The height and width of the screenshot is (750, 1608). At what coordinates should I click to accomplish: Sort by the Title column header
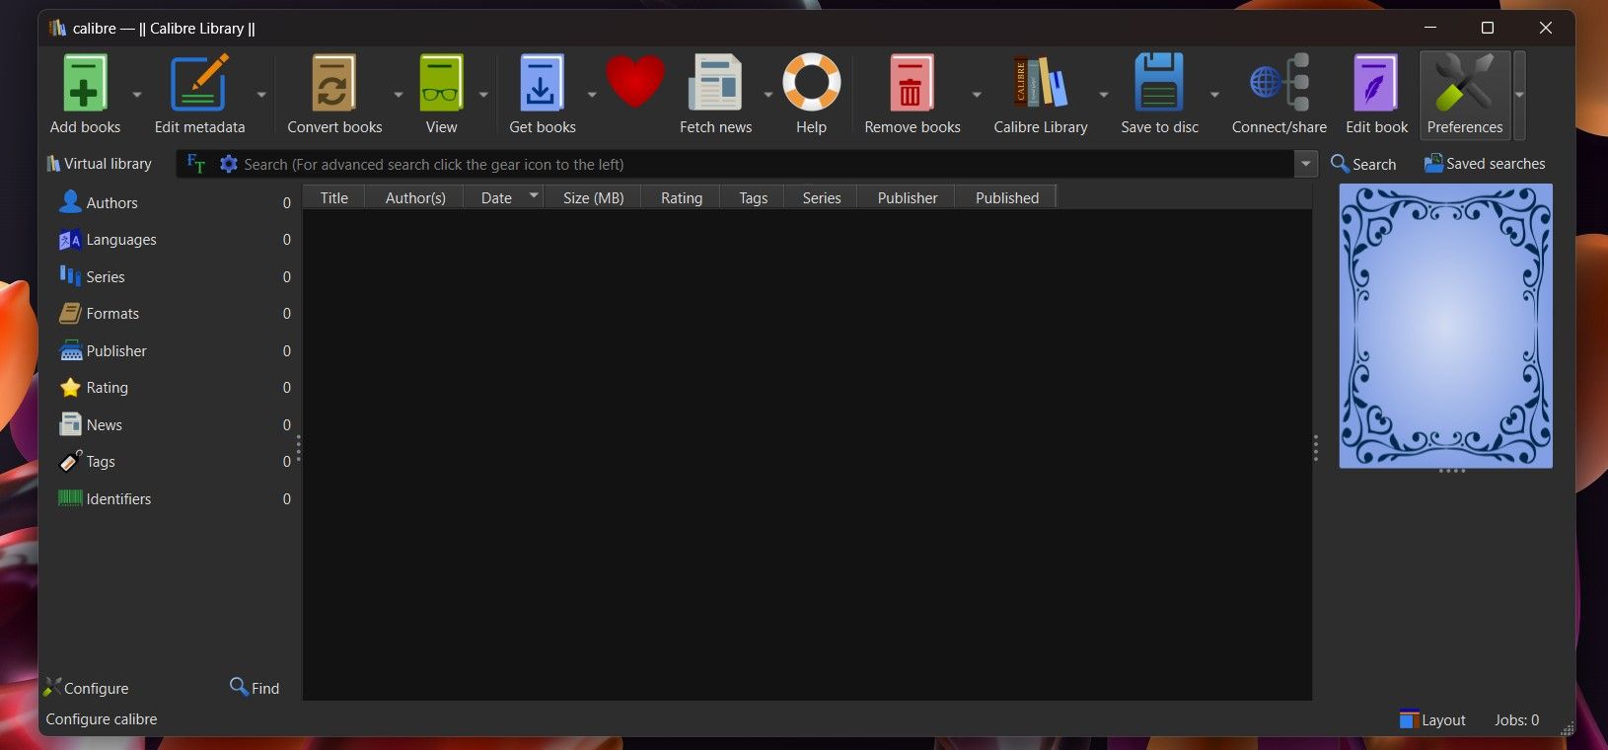(333, 197)
